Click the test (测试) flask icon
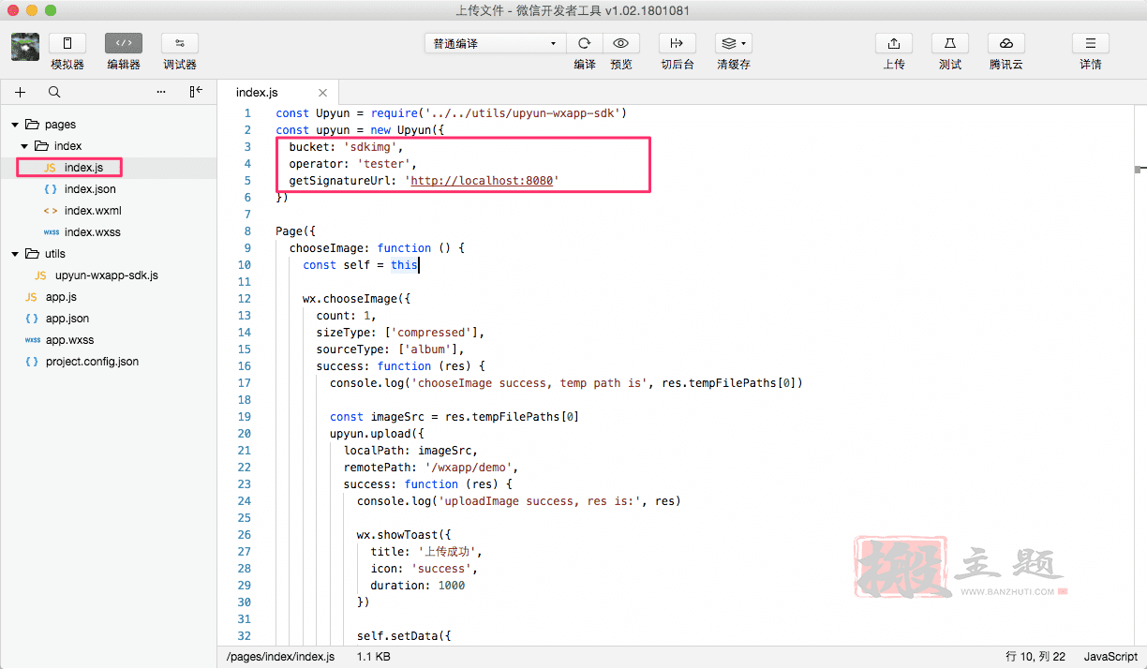 point(950,43)
